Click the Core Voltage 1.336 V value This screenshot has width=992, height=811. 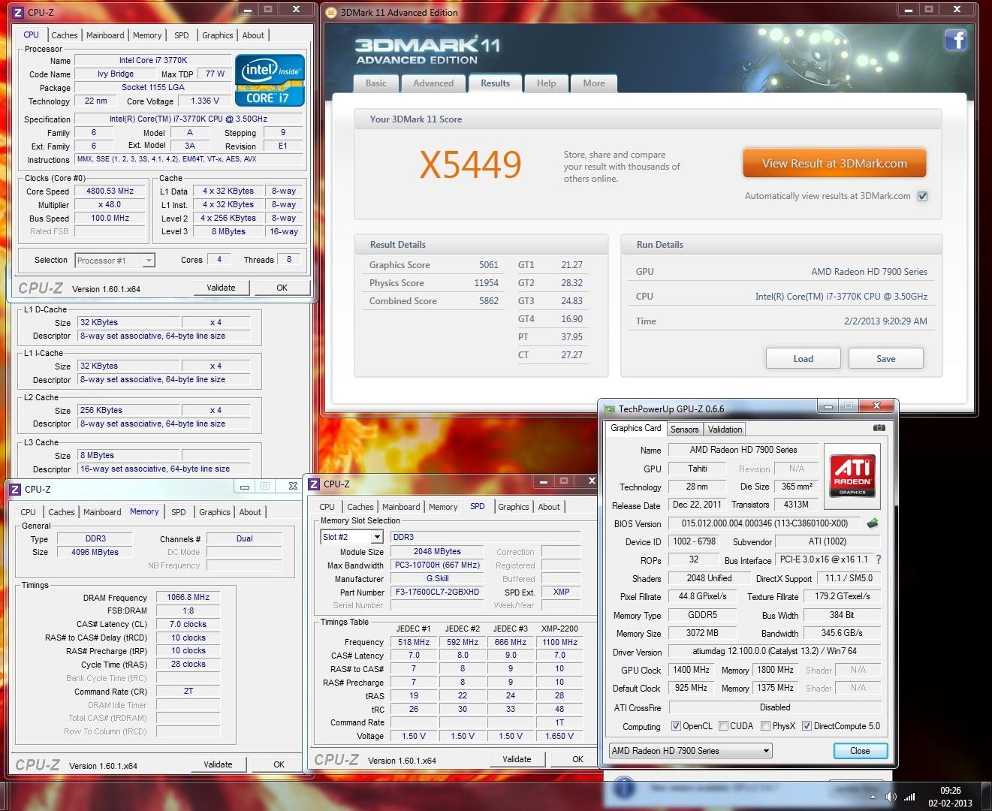click(x=205, y=101)
